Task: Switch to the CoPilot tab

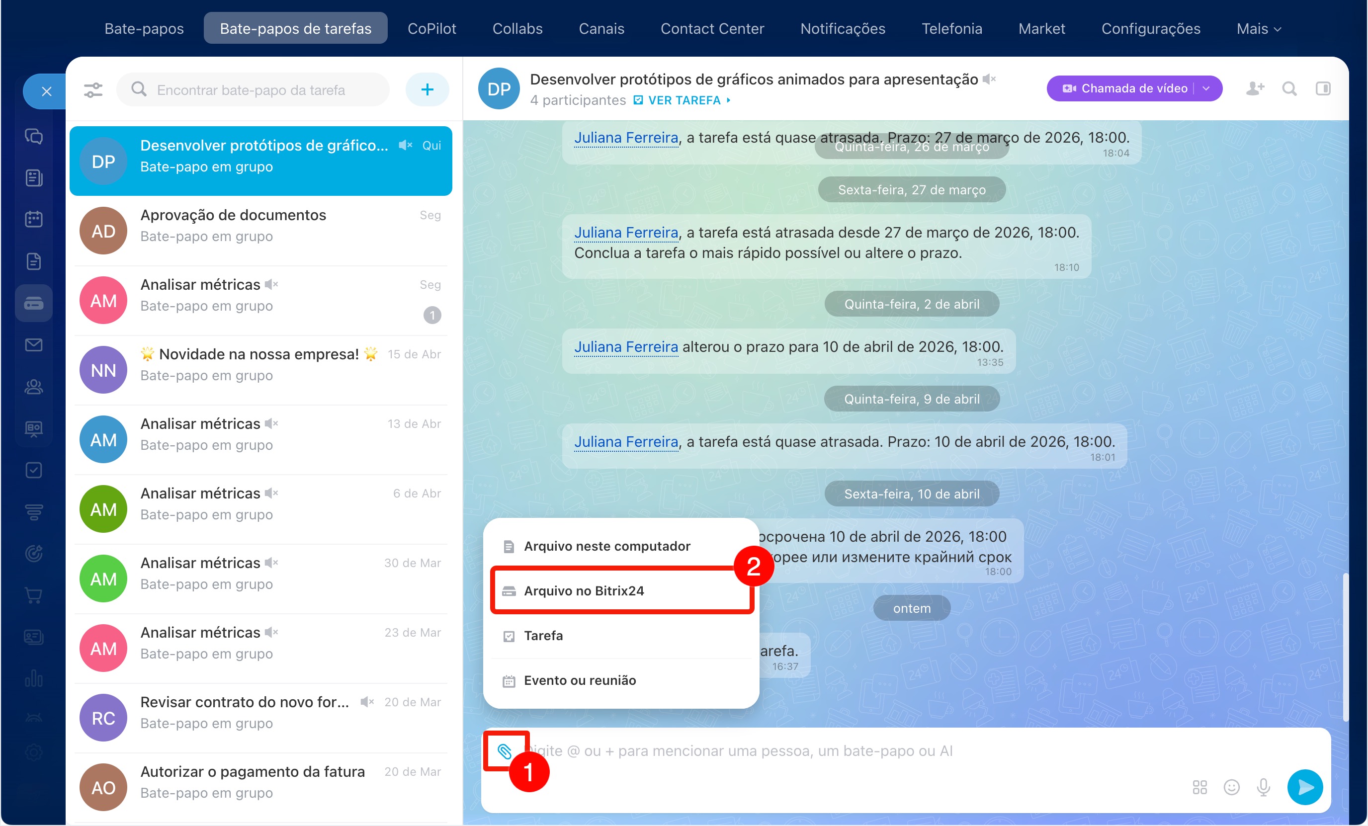Action: pyautogui.click(x=431, y=29)
